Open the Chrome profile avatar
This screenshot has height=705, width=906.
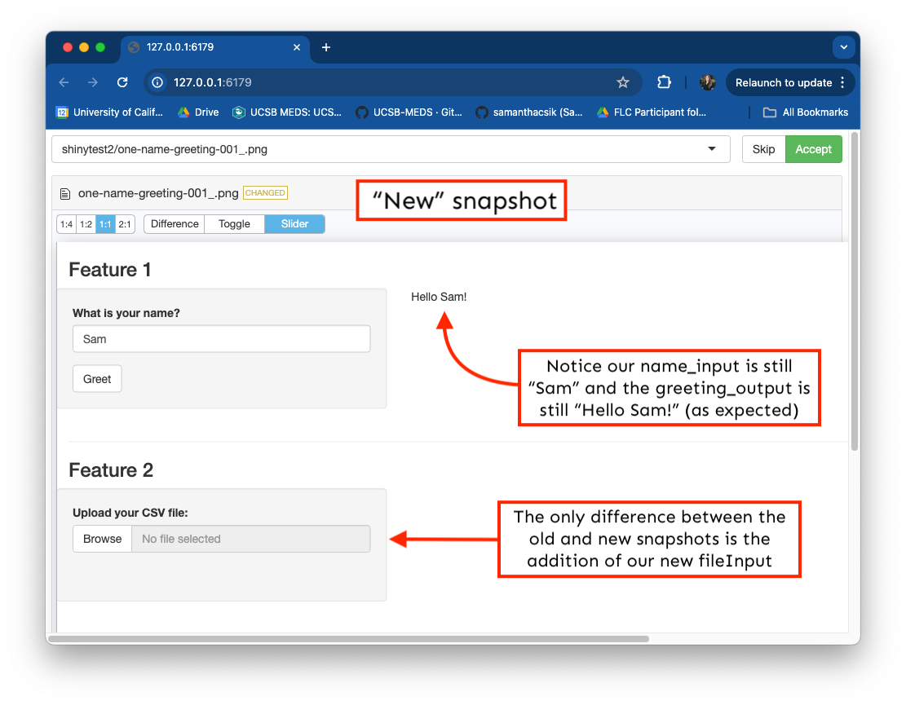coord(707,82)
